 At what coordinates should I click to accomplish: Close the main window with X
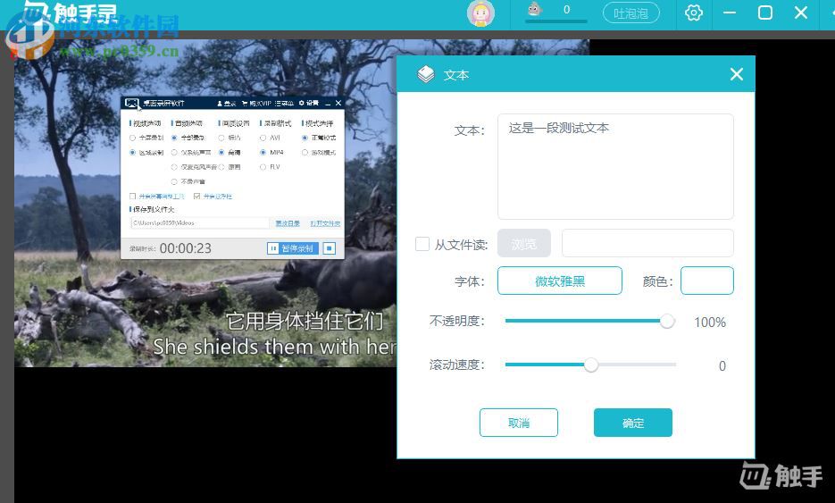(801, 13)
